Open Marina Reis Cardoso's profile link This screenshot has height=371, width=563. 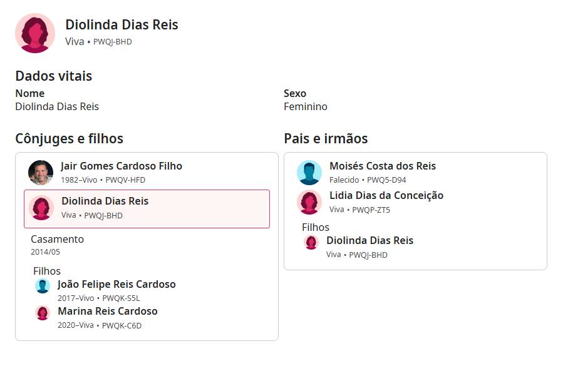(108, 312)
